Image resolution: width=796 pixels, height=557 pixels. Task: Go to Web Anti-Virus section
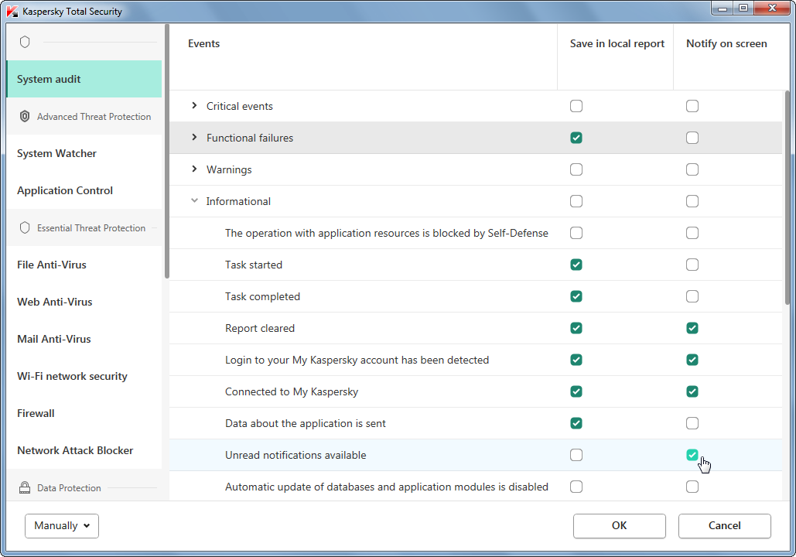click(x=84, y=302)
